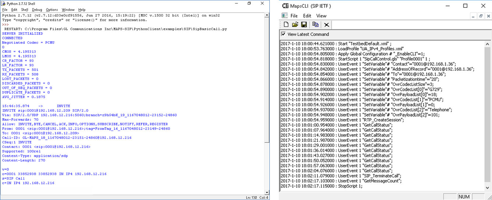This screenshot has width=492, height=200.
Task: Click the "GetMessageCount" log entry
Action: coord(341,181)
